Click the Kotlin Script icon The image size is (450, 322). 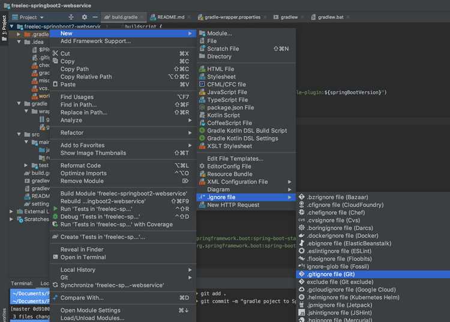[202, 115]
